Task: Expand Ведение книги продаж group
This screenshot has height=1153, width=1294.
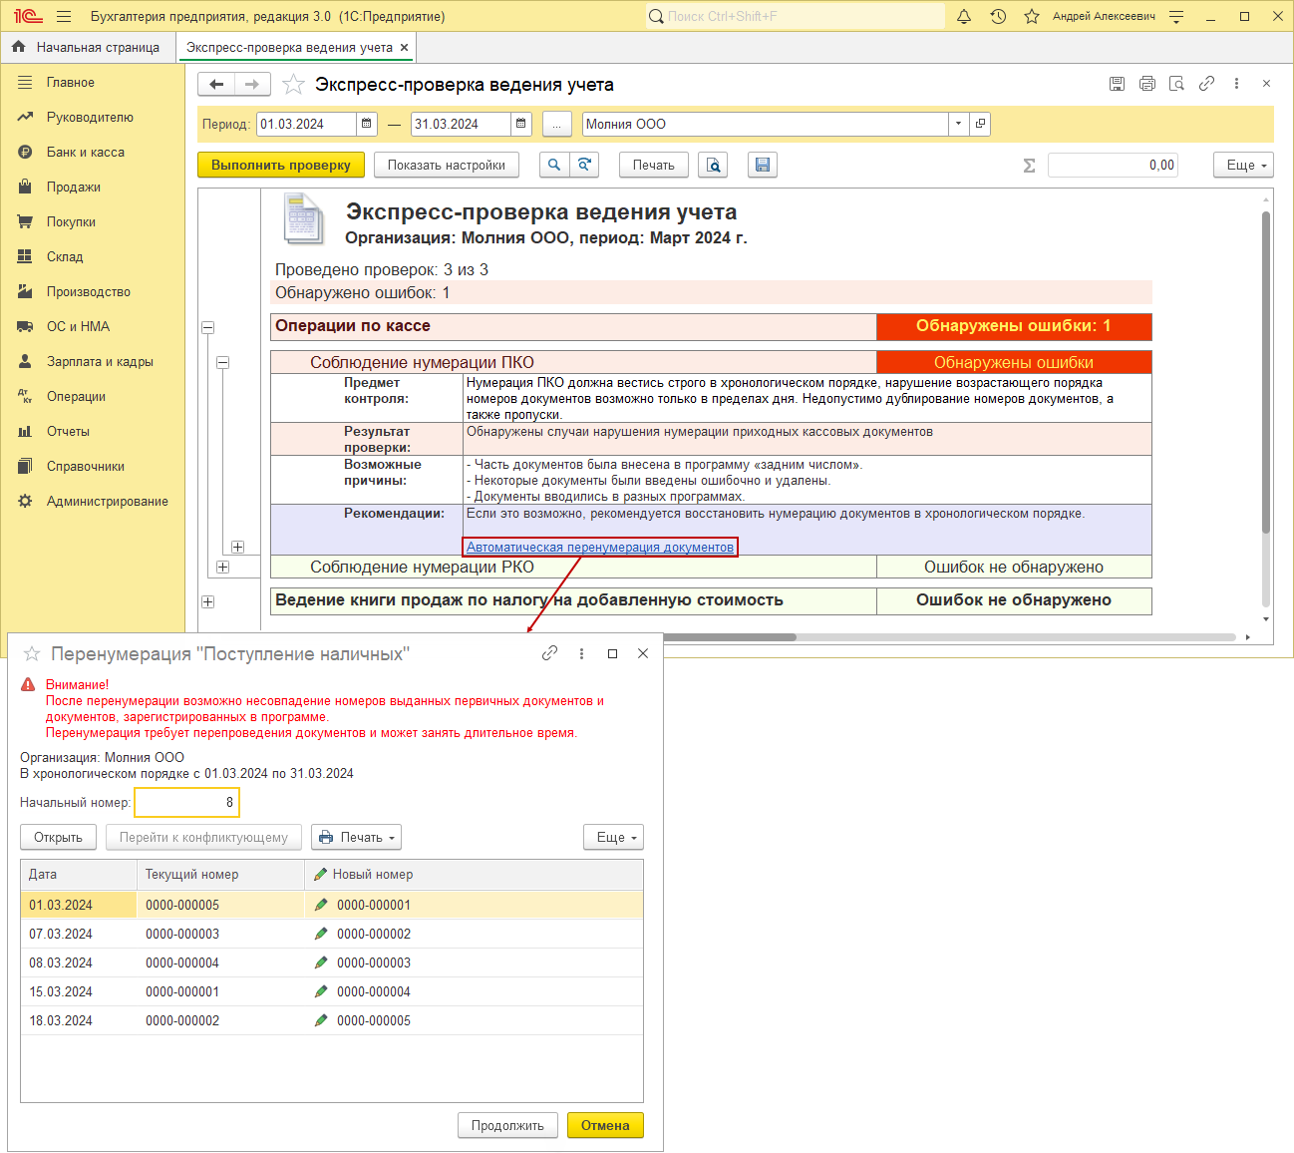Action: tap(207, 601)
